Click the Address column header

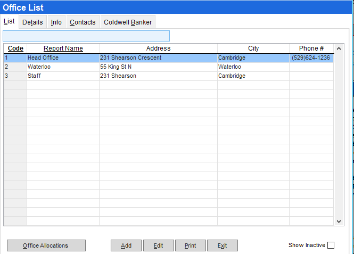tap(158, 48)
